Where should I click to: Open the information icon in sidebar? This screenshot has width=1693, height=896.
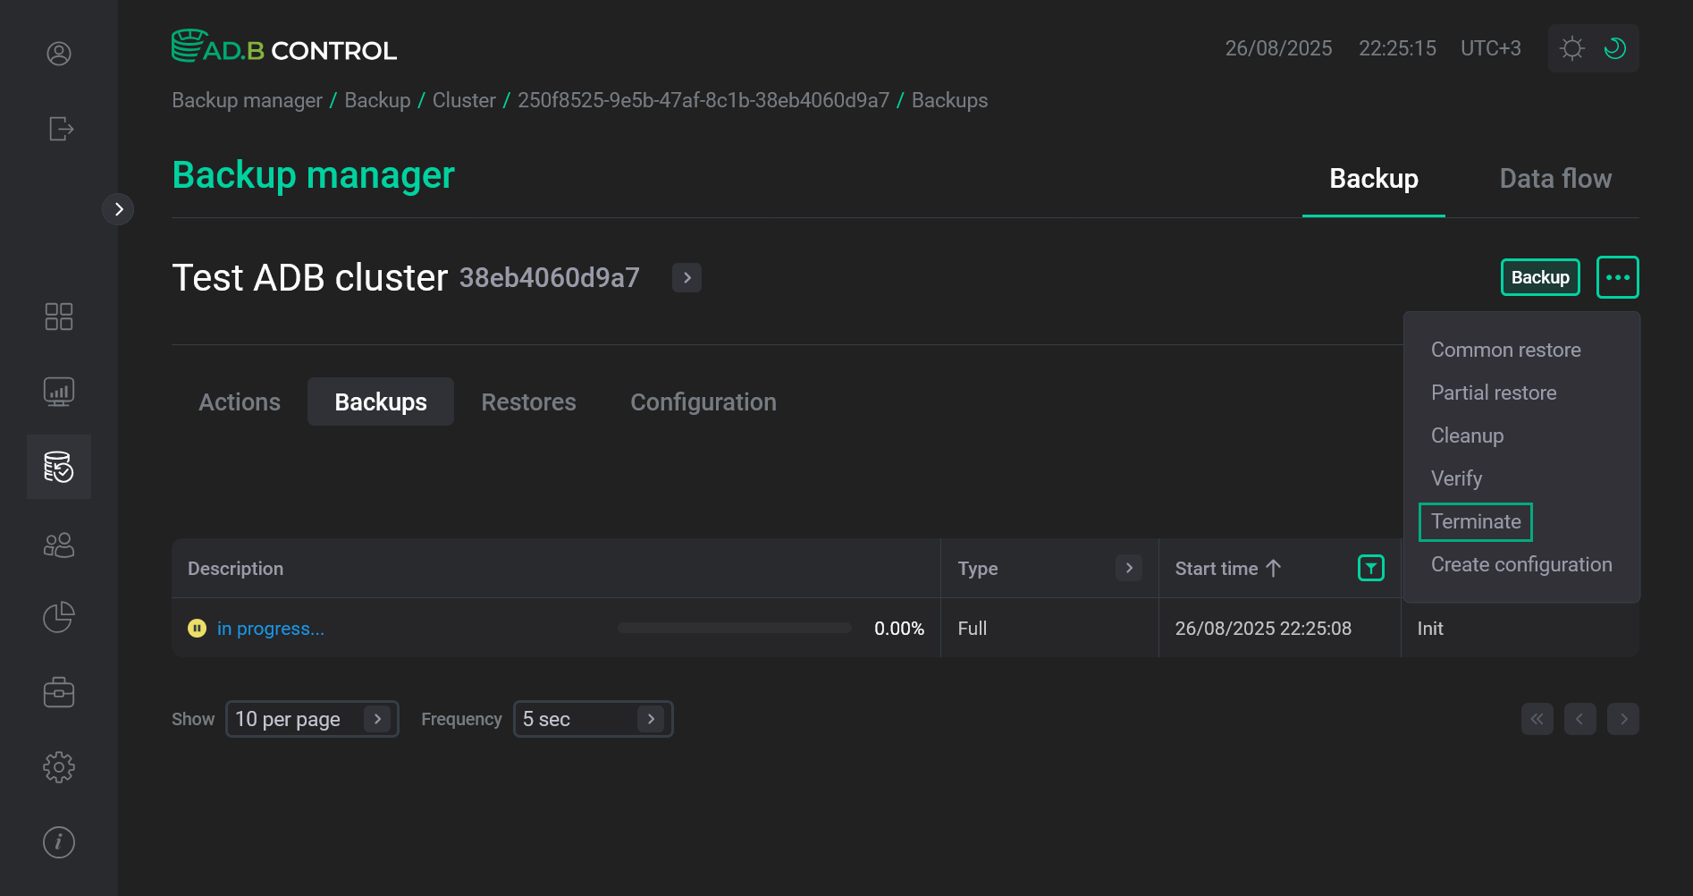[59, 842]
